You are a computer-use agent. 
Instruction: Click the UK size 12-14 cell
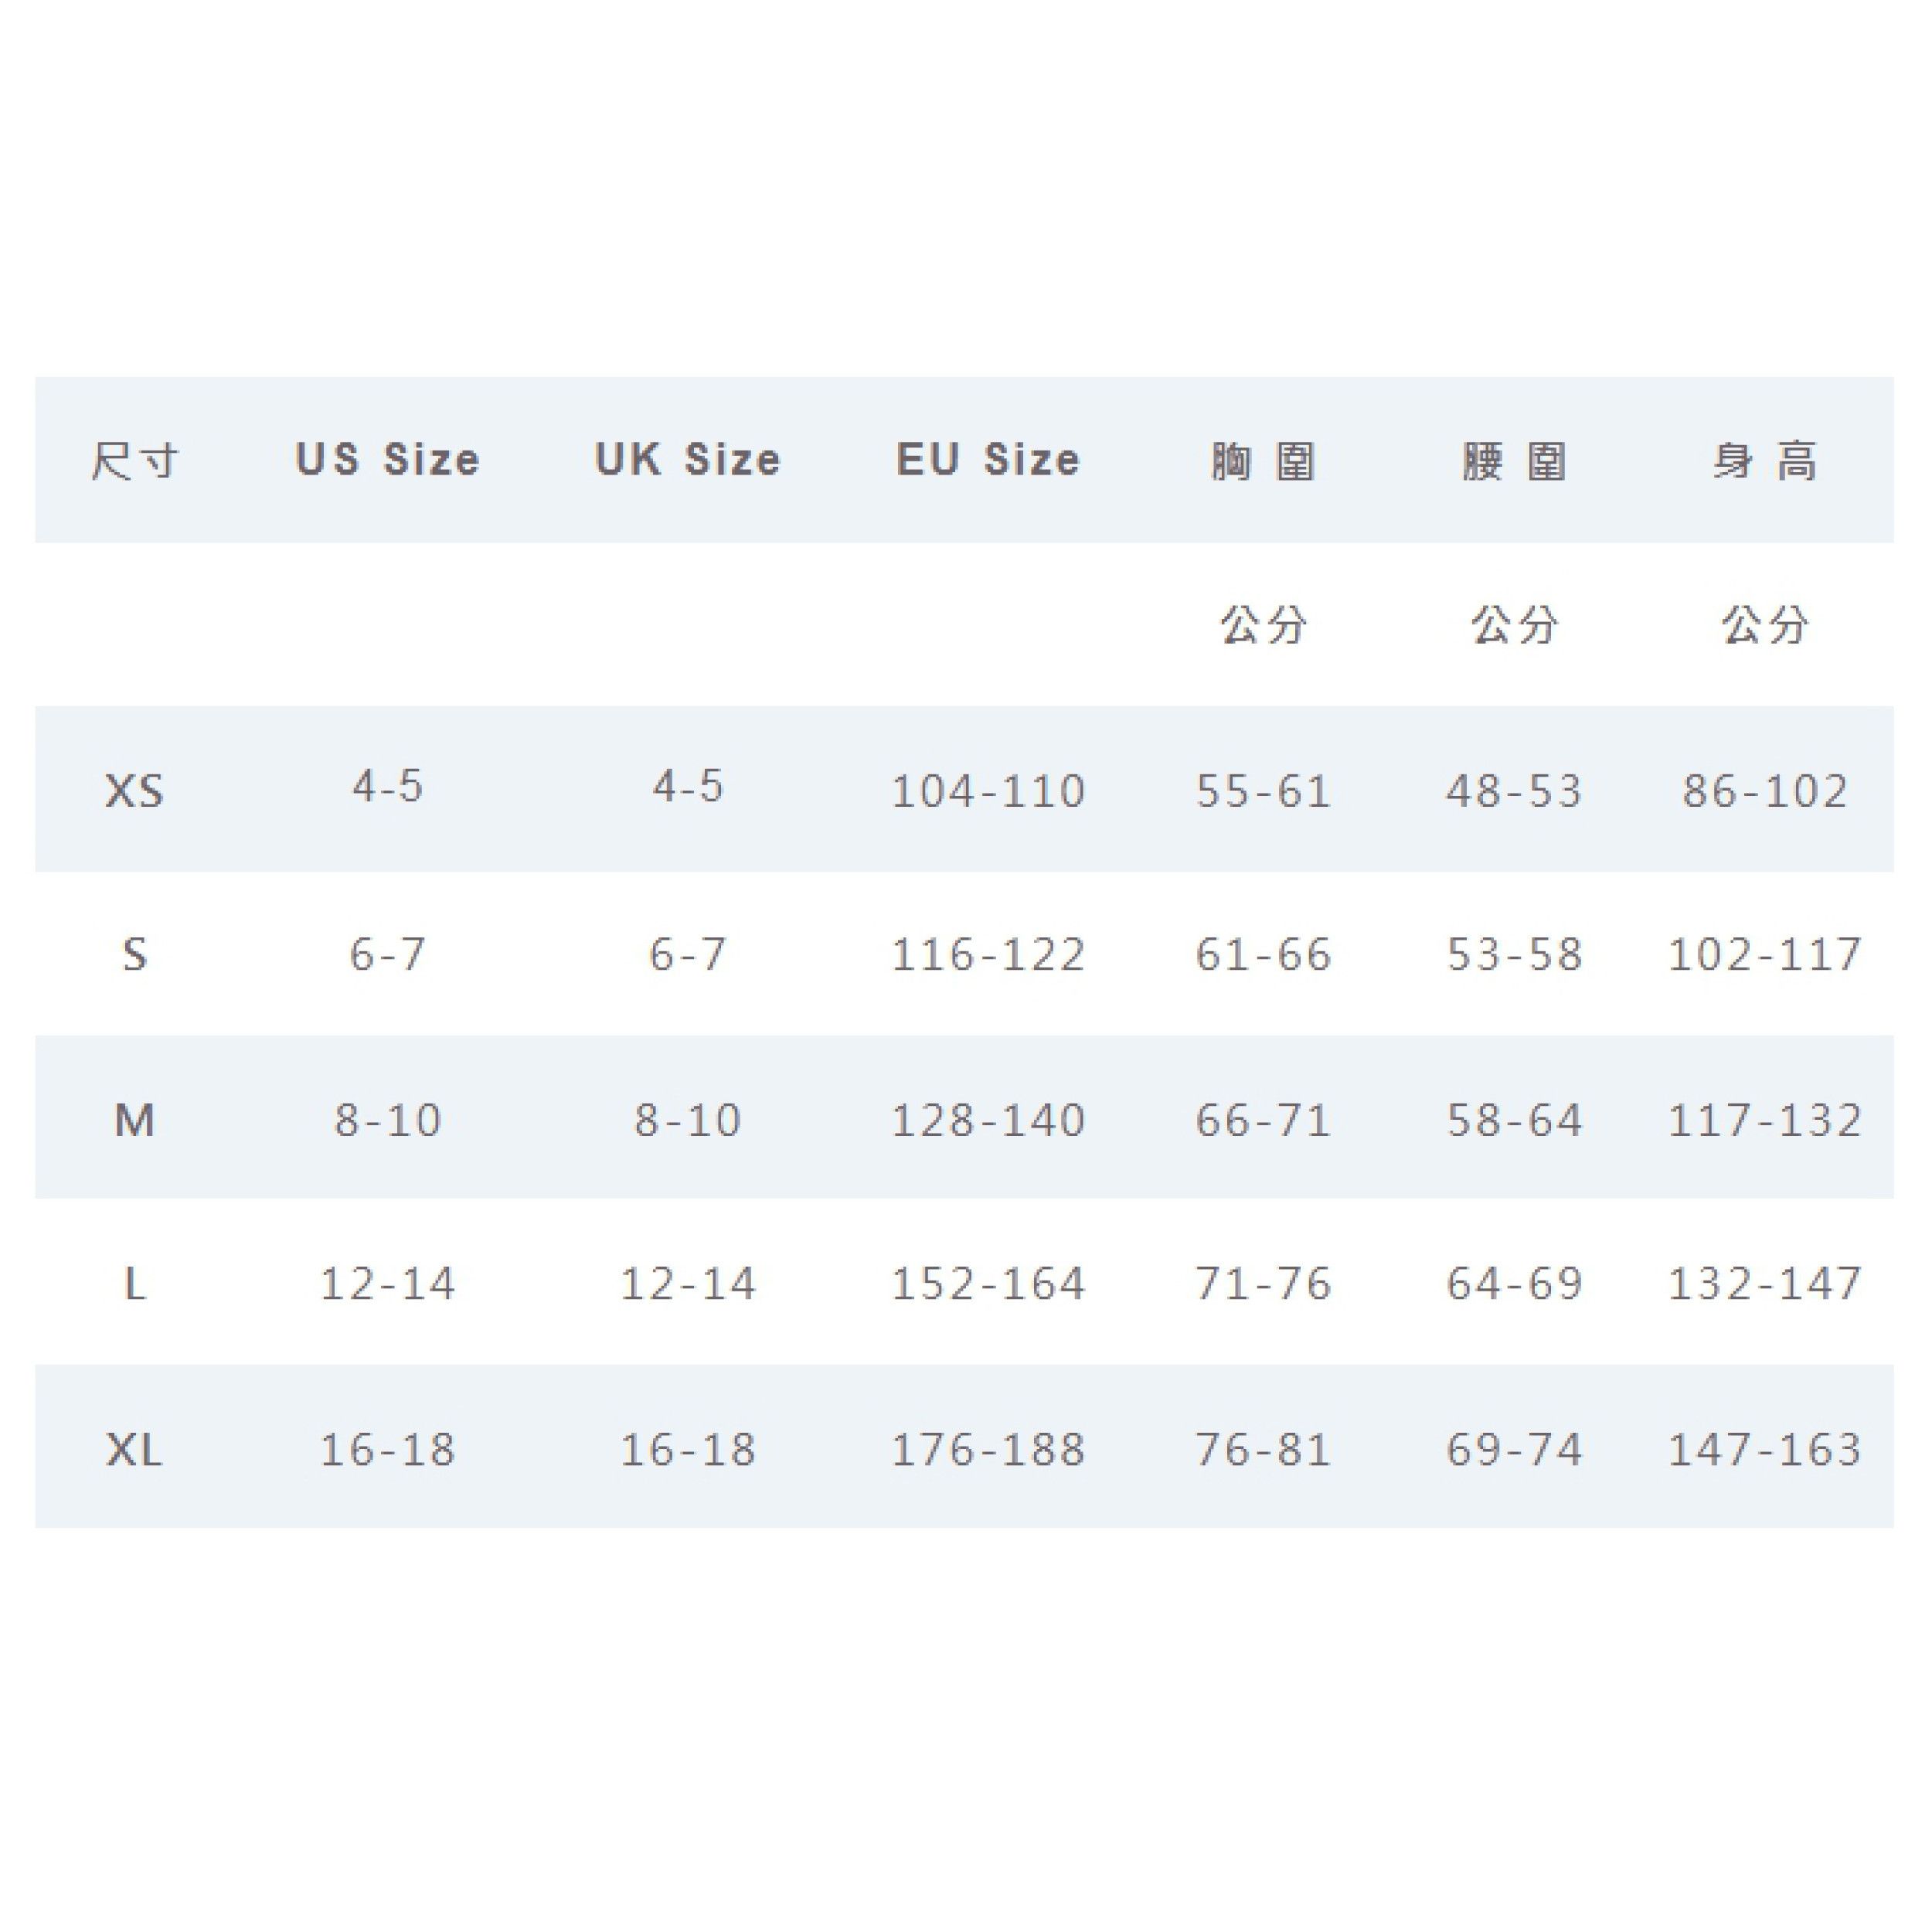click(x=688, y=1284)
